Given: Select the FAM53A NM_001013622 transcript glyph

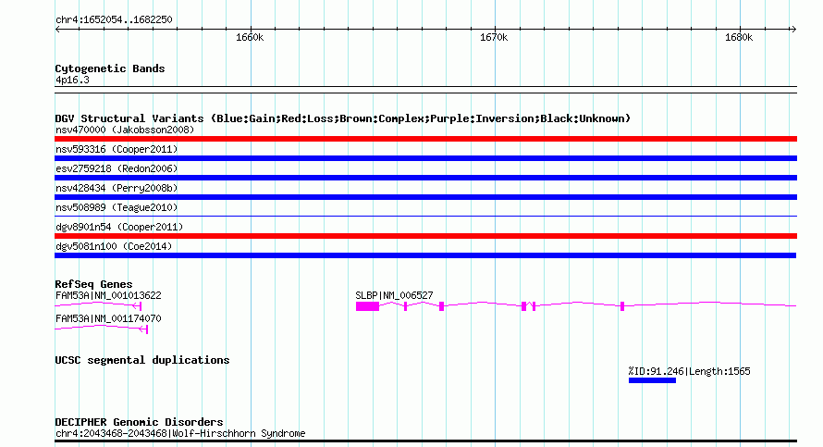Looking at the screenshot, I should pos(98,305).
